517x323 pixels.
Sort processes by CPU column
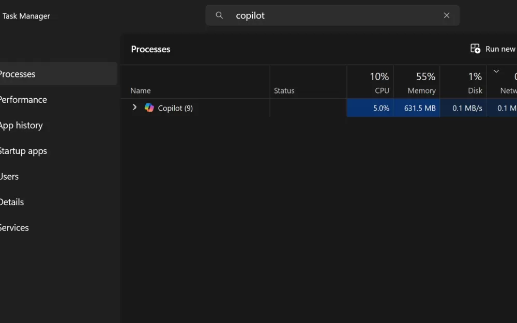point(370,82)
